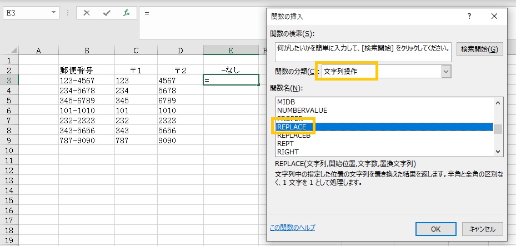This screenshot has width=516, height=246.
Task: Click cell B3 containing 123-4567
Action: coord(87,80)
